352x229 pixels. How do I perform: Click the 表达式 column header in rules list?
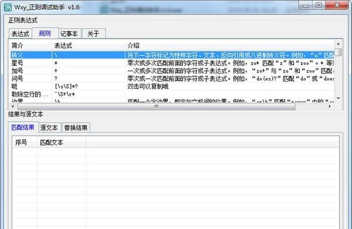(88, 46)
